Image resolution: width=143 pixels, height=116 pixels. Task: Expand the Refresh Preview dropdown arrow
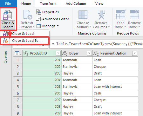(33, 27)
